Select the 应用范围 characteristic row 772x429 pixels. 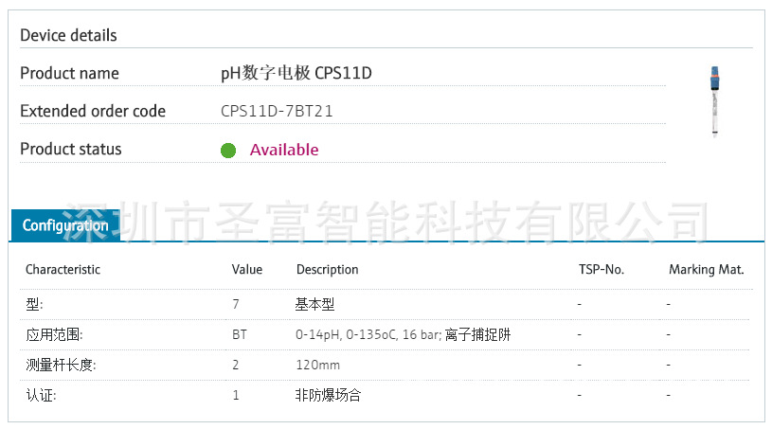pyautogui.click(x=47, y=334)
